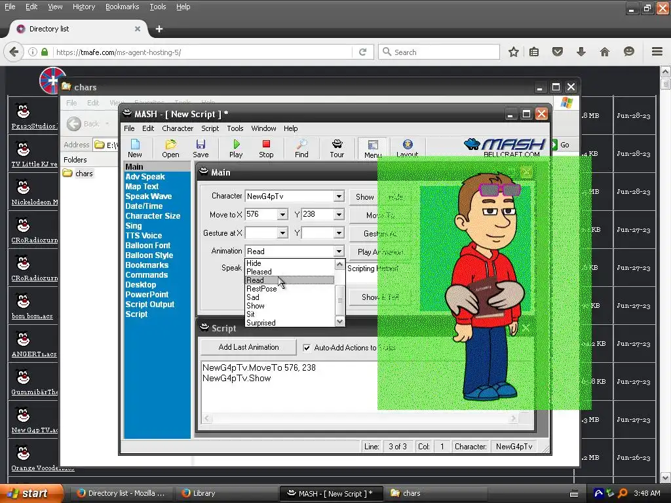Start the Tour from MASH toolbar

pos(337,148)
